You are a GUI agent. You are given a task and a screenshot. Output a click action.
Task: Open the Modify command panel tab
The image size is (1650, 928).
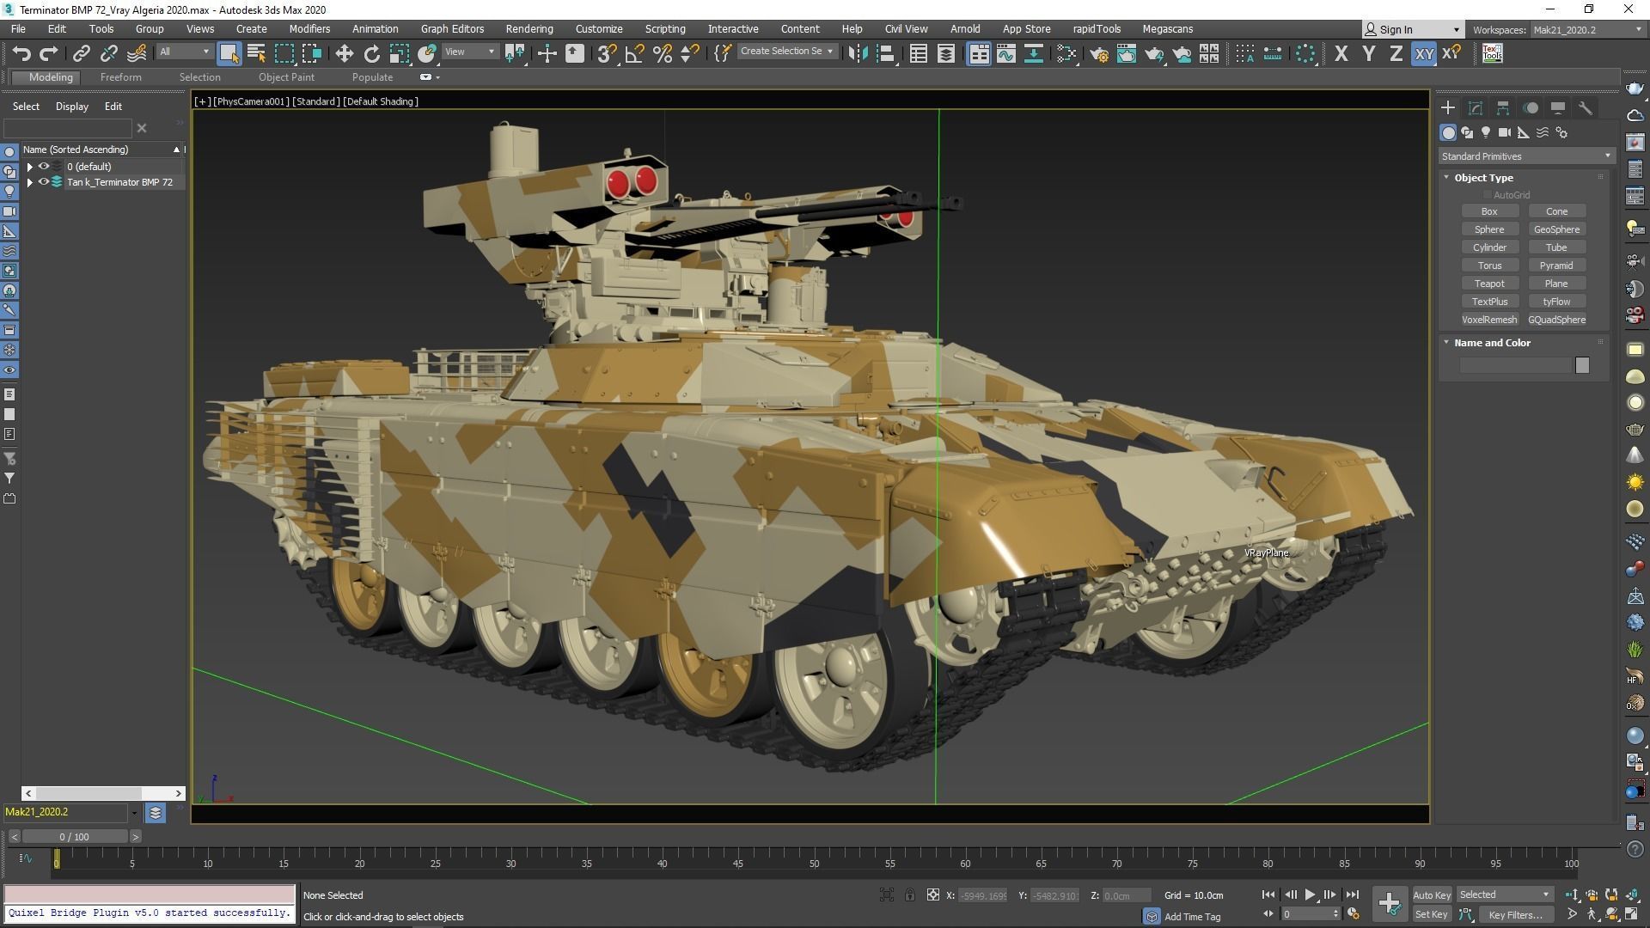pyautogui.click(x=1475, y=108)
